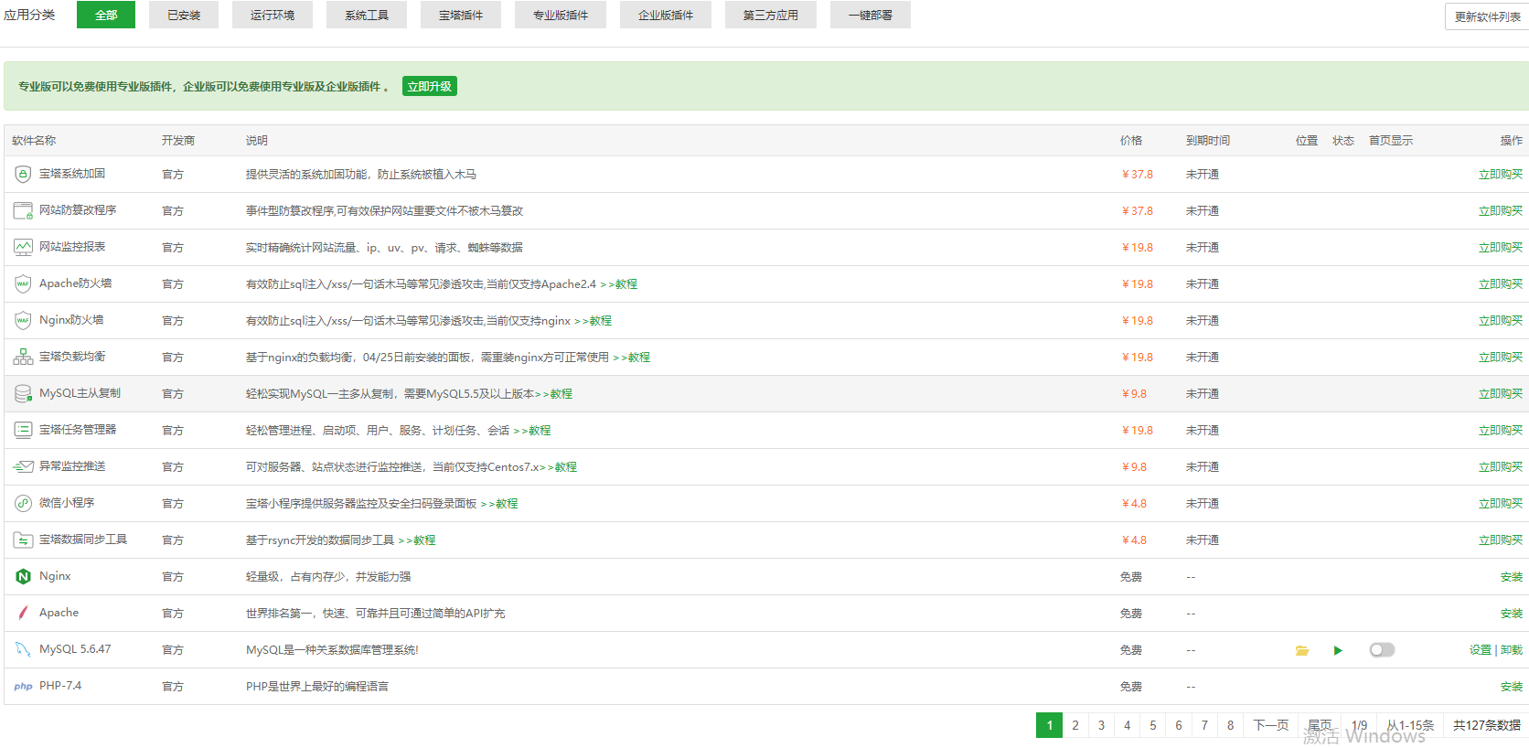Open 设置 for MySQL 5.6.47

pyautogui.click(x=1480, y=650)
